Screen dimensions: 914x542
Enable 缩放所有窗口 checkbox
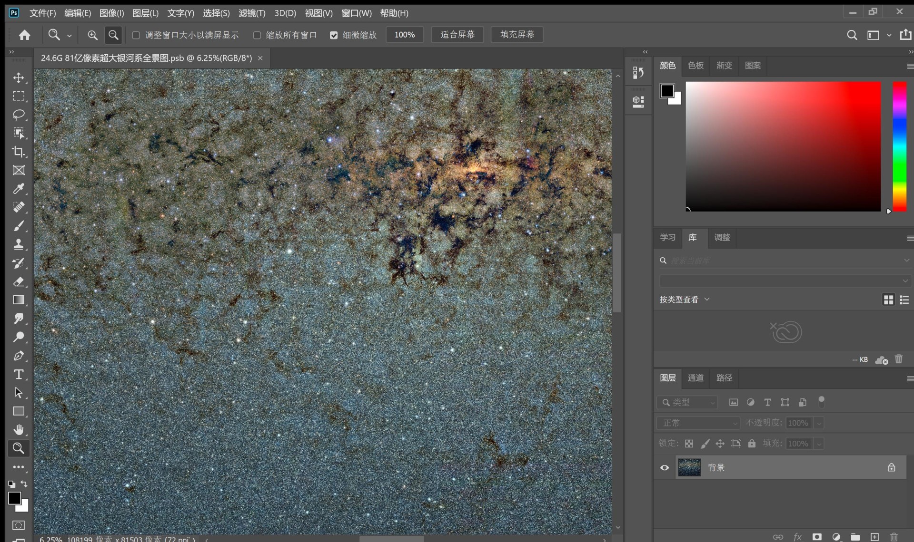(257, 35)
